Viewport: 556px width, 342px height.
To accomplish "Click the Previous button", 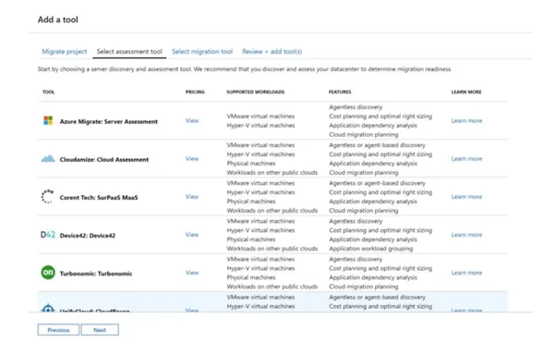I will (x=58, y=330).
